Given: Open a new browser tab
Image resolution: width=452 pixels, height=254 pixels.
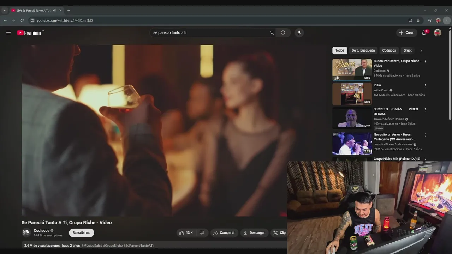Looking at the screenshot, I should click(69, 11).
